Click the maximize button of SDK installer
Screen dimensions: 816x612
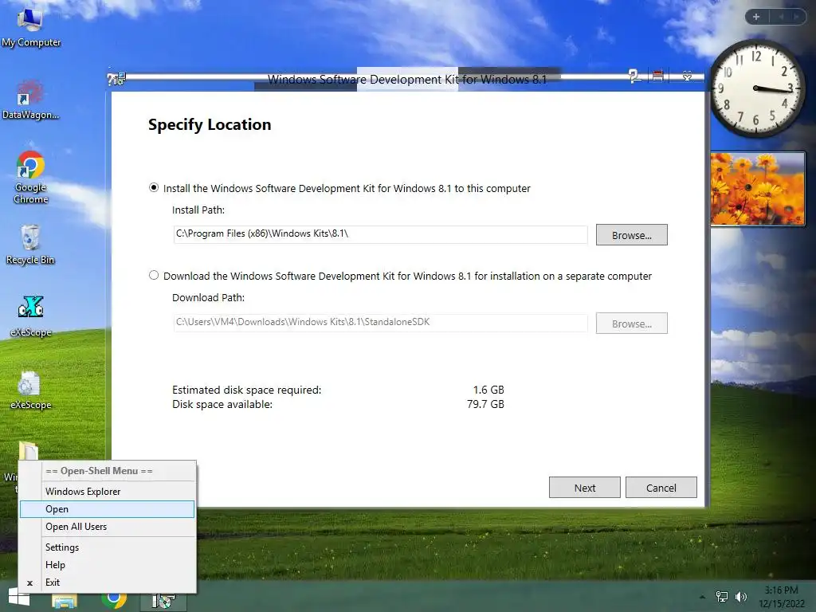(657, 76)
